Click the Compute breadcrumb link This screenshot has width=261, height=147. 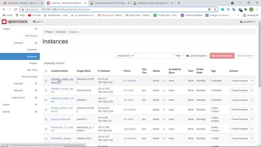60,32
